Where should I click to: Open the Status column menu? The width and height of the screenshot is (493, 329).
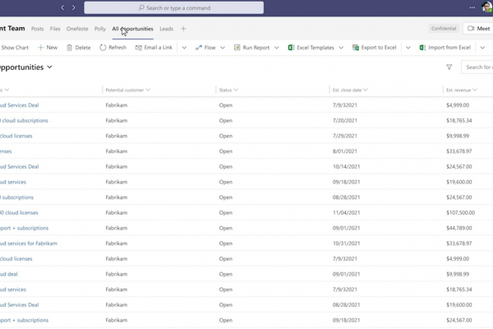point(236,90)
